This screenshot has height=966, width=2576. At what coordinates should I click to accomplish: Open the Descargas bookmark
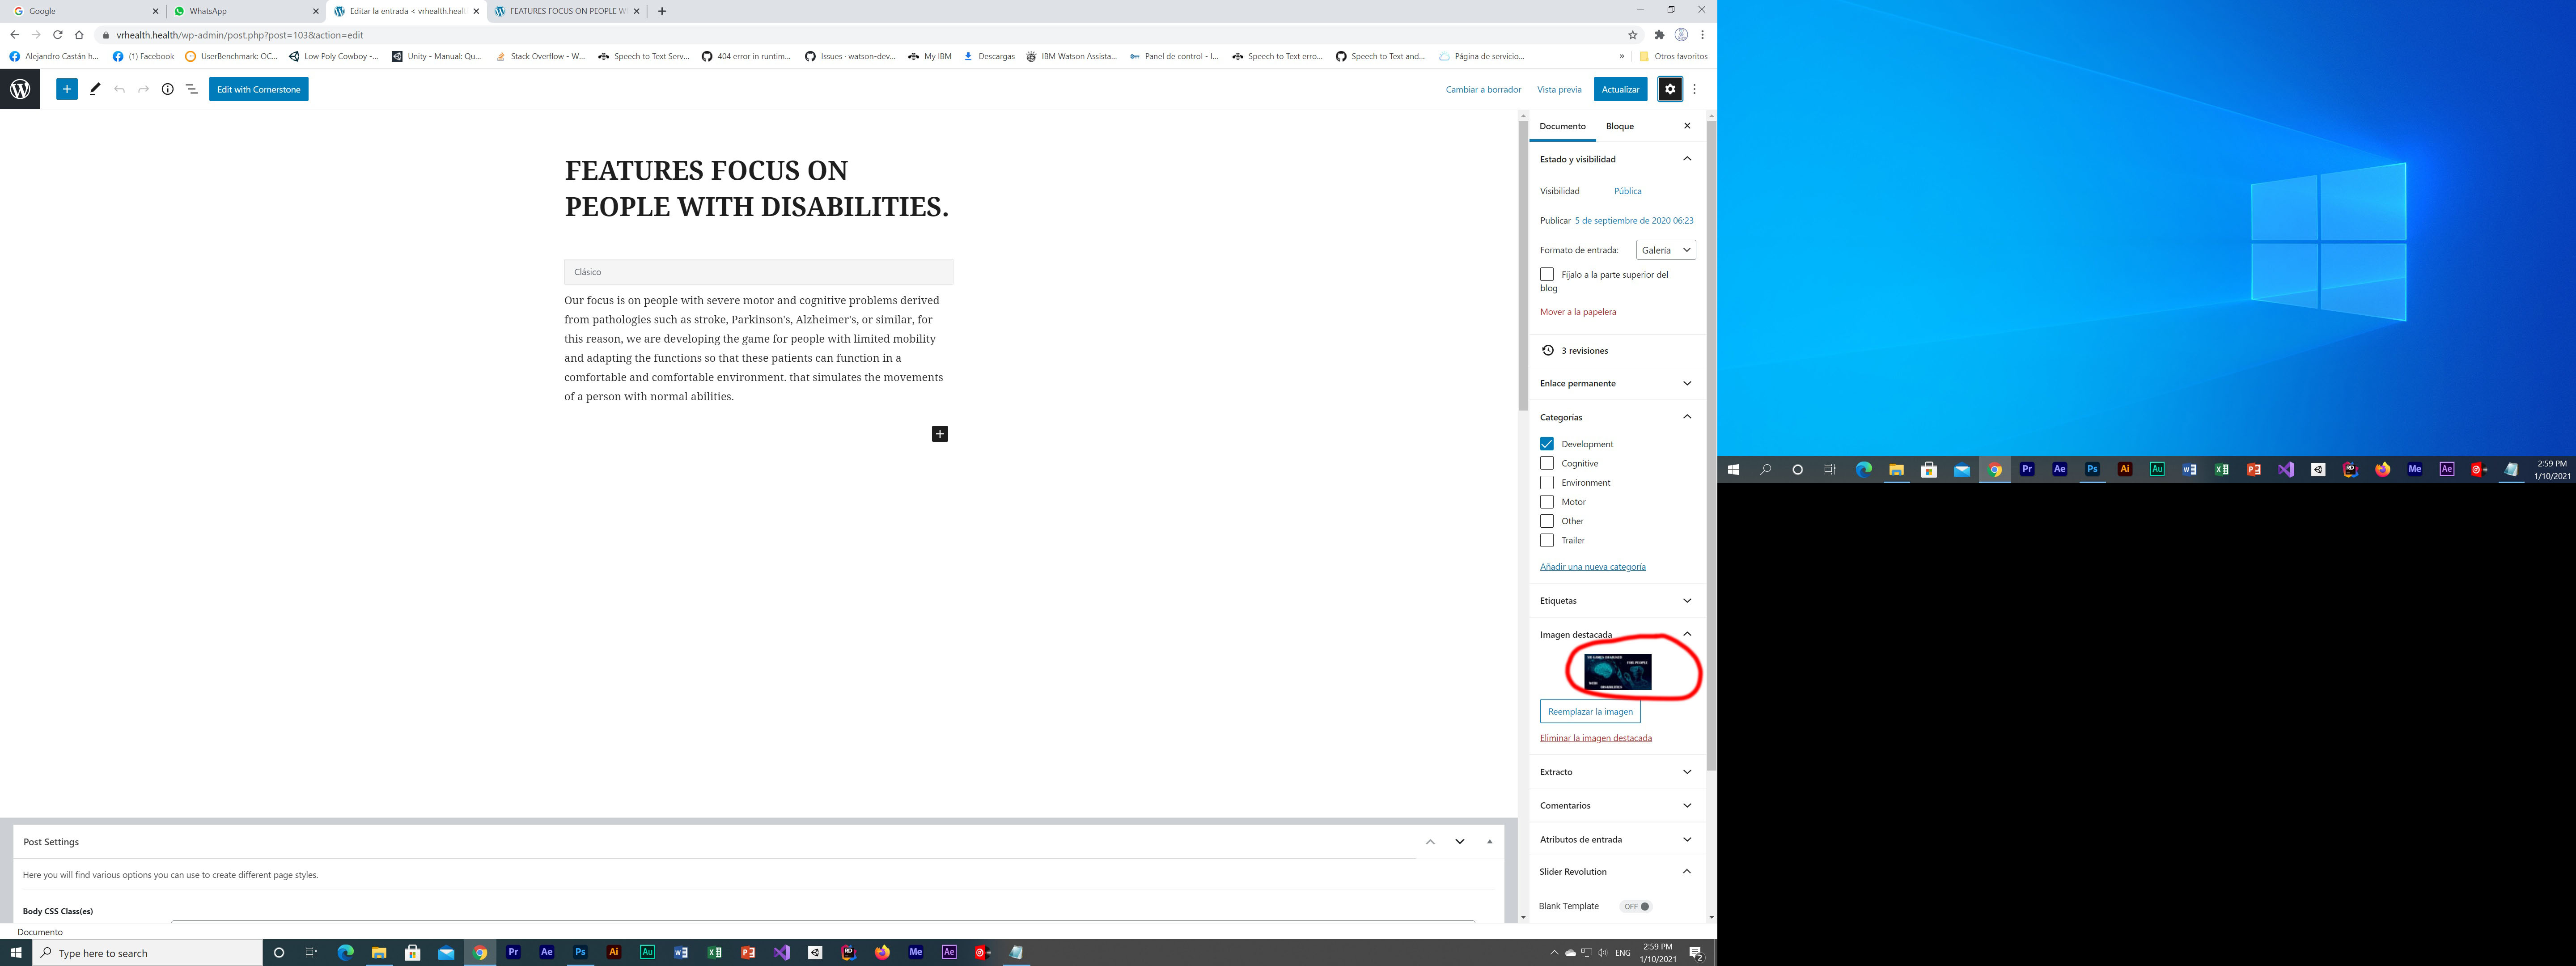[988, 56]
